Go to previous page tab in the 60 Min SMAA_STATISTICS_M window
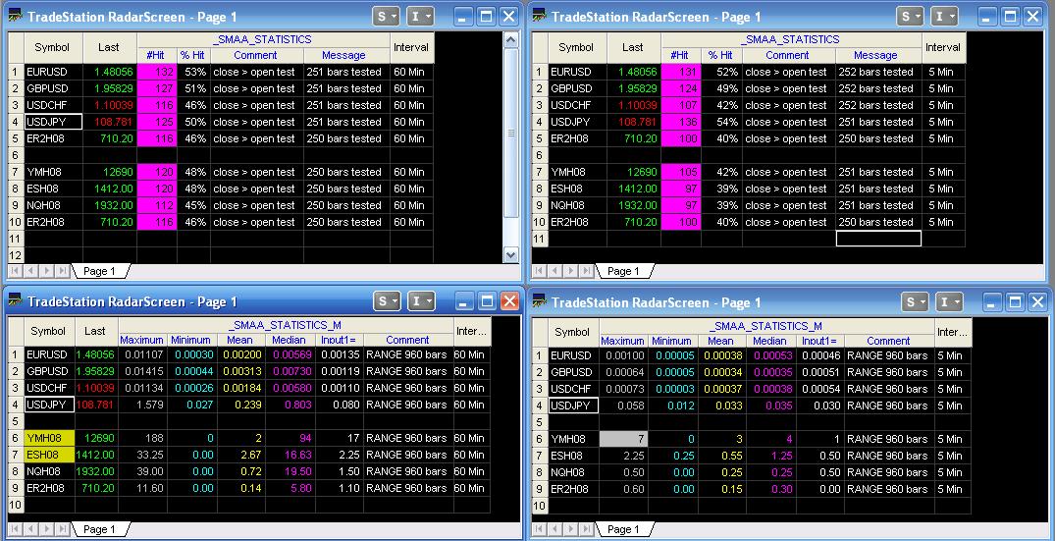 pyautogui.click(x=29, y=529)
